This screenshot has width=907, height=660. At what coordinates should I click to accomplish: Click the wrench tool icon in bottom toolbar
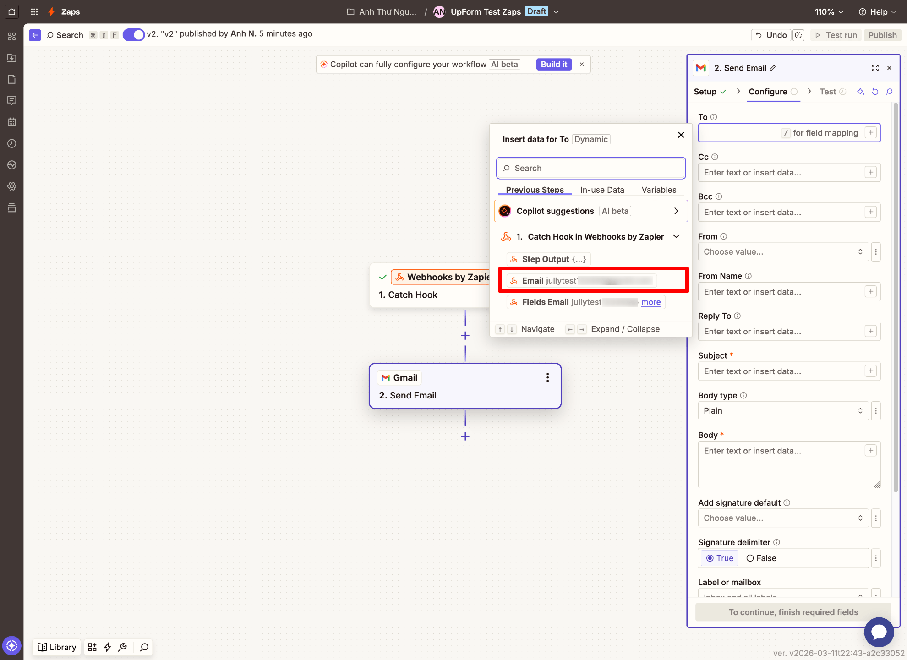(x=122, y=647)
